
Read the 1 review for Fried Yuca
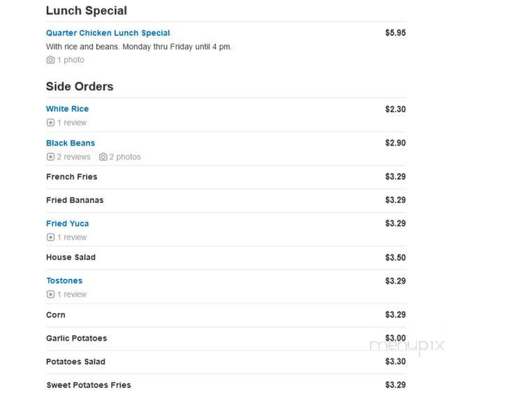[72, 237]
